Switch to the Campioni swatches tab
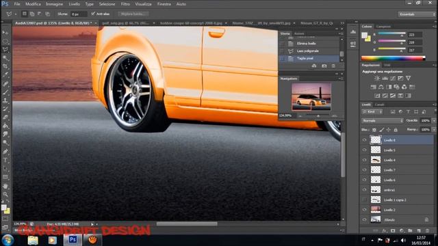 383,27
